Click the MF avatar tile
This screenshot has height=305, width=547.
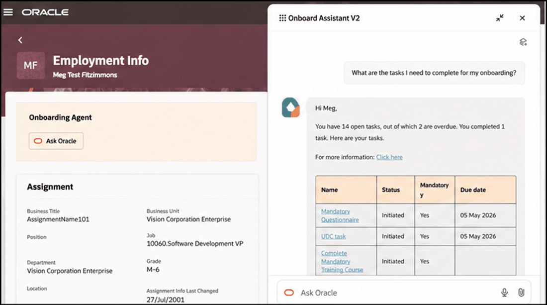pyautogui.click(x=31, y=65)
